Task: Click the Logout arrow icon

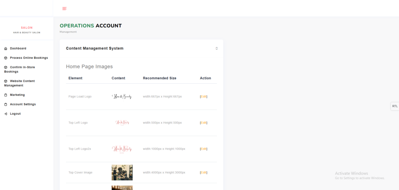Action: click(x=6, y=114)
